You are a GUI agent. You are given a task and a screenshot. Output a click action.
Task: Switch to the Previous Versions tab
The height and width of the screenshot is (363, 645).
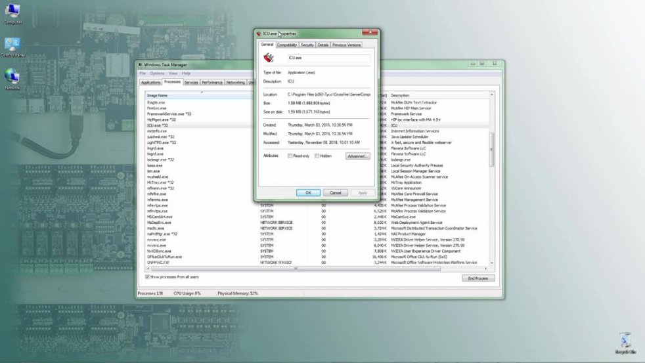point(346,45)
